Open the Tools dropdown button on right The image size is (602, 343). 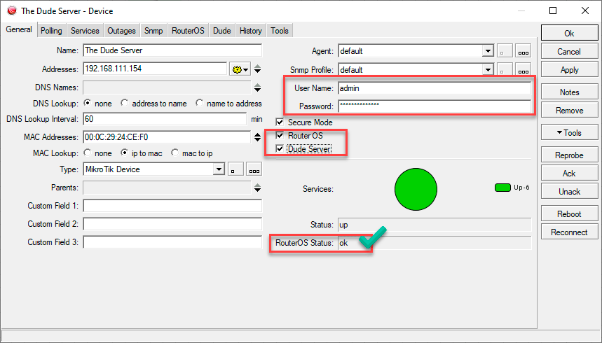(x=569, y=133)
